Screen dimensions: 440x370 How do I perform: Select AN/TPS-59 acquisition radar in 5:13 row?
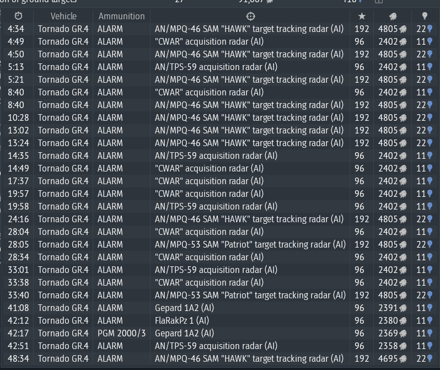click(216, 67)
